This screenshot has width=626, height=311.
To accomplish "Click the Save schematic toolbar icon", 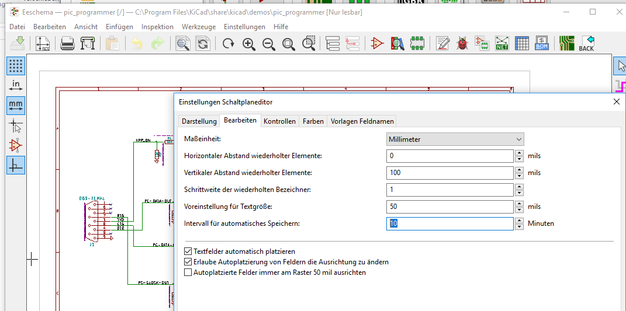I will [18, 43].
